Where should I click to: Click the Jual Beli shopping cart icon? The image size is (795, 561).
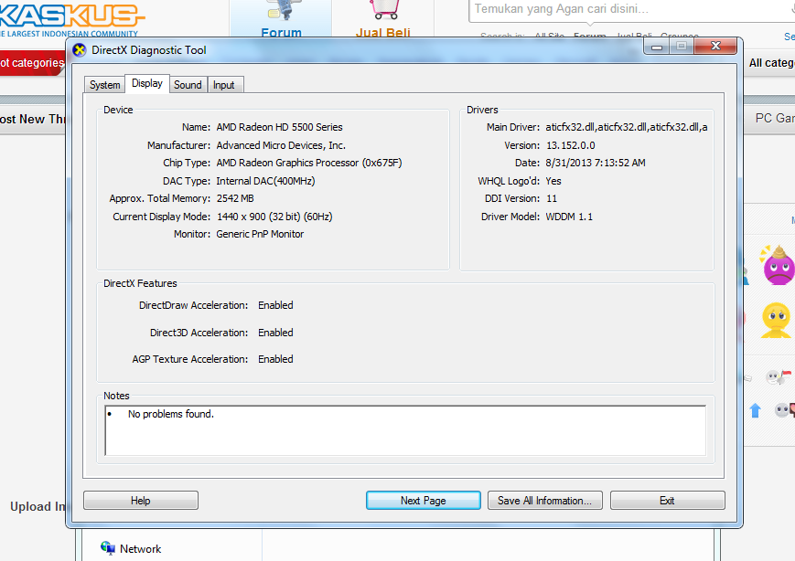pyautogui.click(x=382, y=10)
